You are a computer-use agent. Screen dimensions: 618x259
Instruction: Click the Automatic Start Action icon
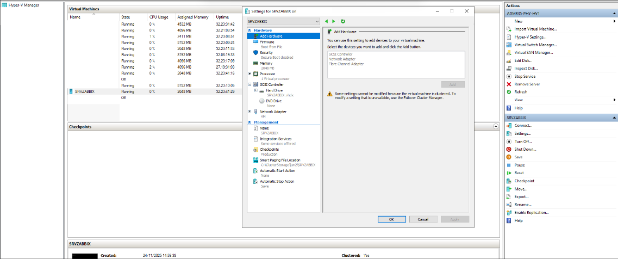[255, 171]
